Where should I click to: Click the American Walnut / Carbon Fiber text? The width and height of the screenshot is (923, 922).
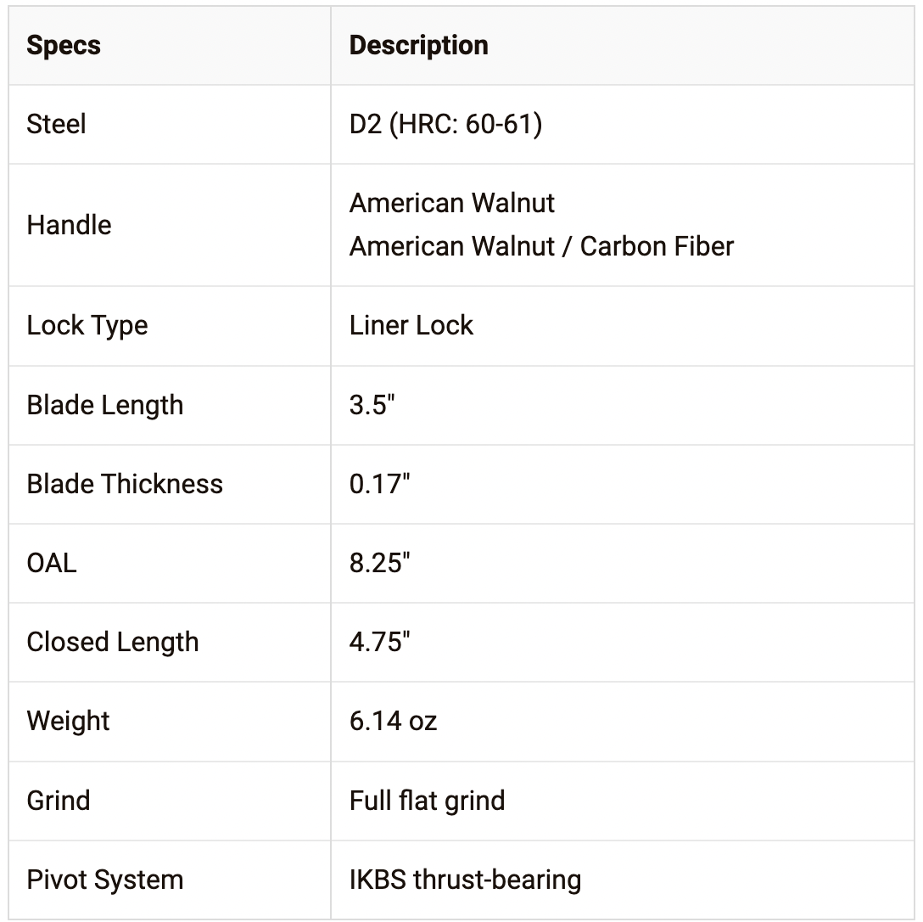tap(541, 246)
